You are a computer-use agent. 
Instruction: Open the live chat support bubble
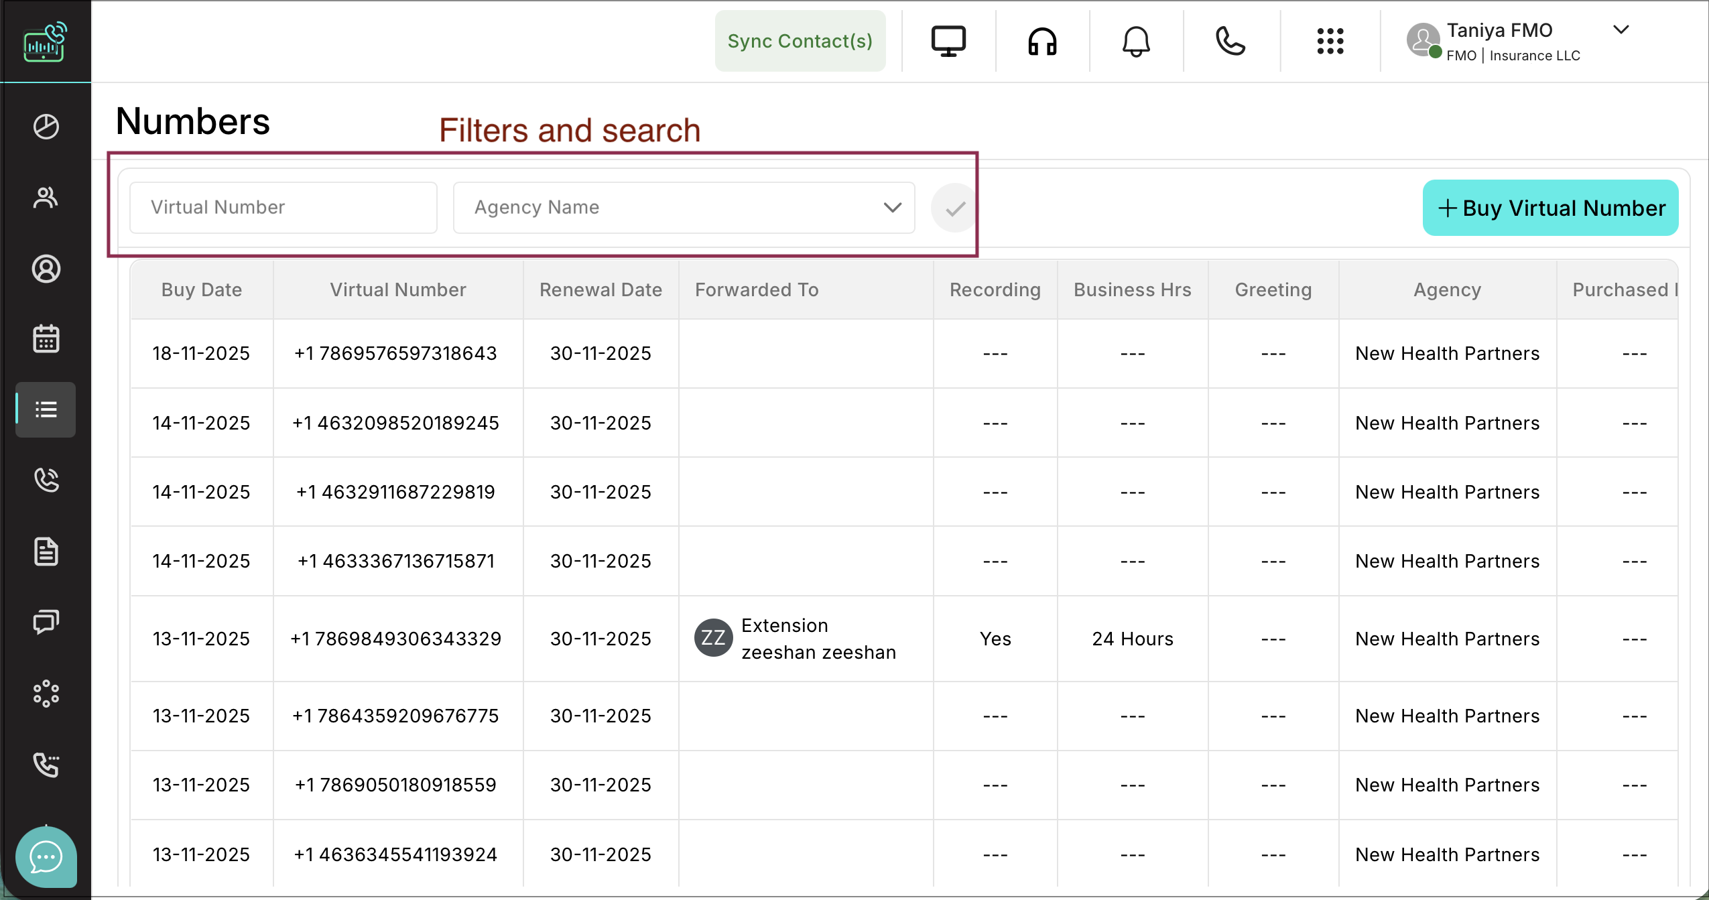coord(46,856)
